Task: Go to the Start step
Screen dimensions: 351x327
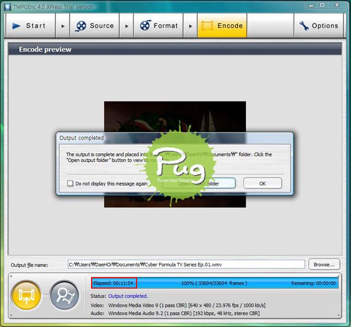Action: tap(31, 26)
